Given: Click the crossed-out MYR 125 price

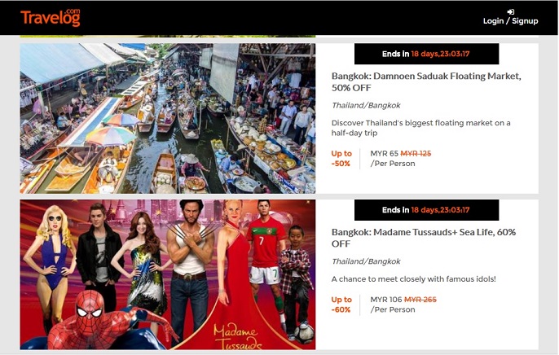Looking at the screenshot, I should point(416,153).
